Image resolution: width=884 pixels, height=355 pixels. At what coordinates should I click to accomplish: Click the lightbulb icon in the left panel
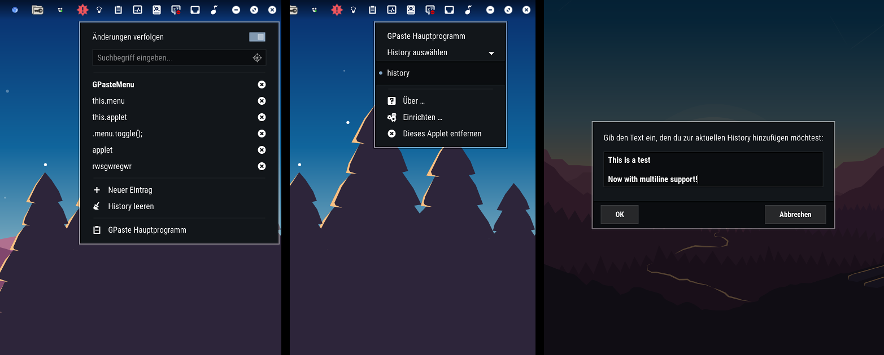pos(99,10)
